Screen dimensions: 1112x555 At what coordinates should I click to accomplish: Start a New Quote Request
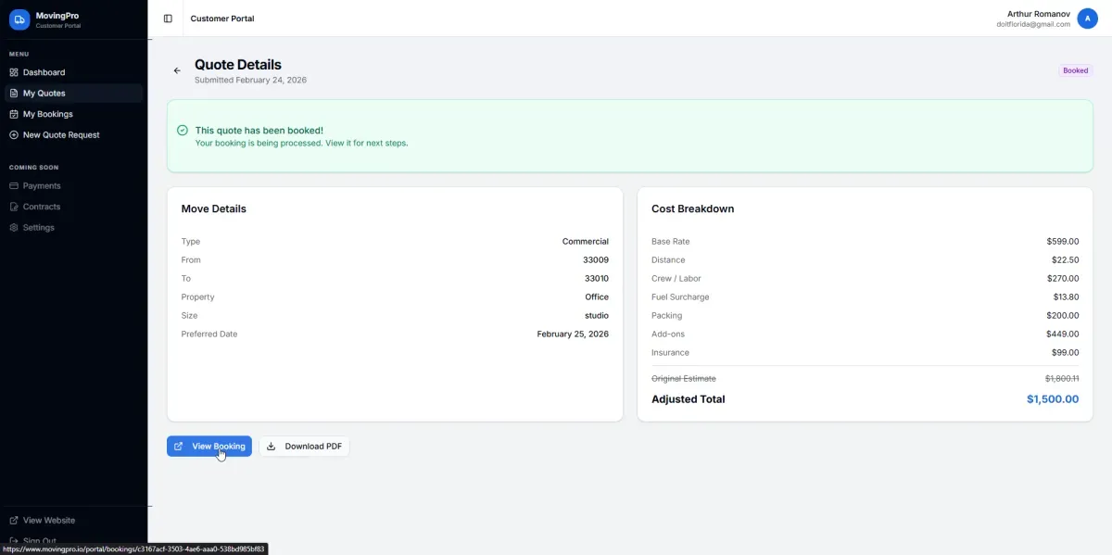coord(61,135)
